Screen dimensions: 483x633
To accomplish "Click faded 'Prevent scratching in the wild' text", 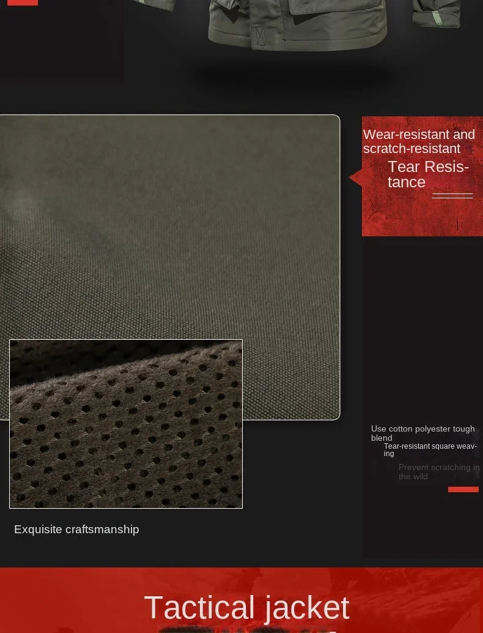I will click(x=439, y=472).
